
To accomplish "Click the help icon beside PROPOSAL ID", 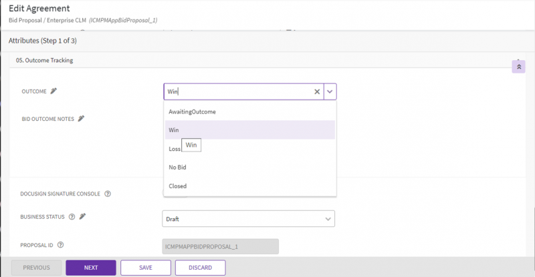I will [x=60, y=245].
